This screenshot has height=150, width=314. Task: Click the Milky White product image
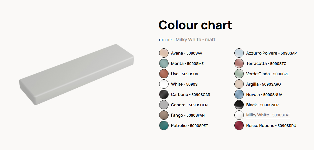pyautogui.click(x=77, y=74)
